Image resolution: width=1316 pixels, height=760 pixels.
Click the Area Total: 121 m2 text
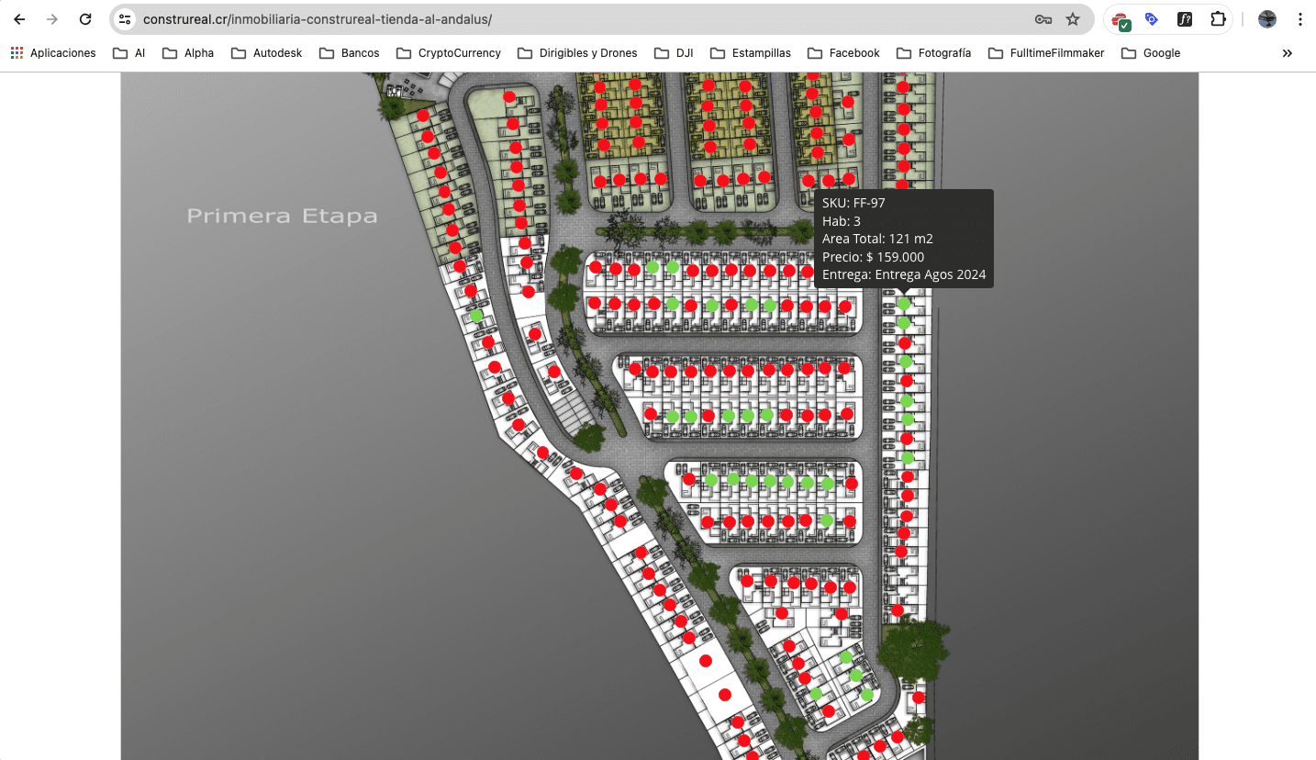[x=877, y=239]
